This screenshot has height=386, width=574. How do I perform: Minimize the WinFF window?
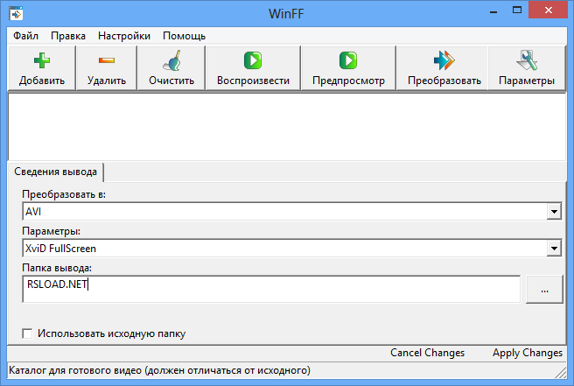tap(493, 11)
